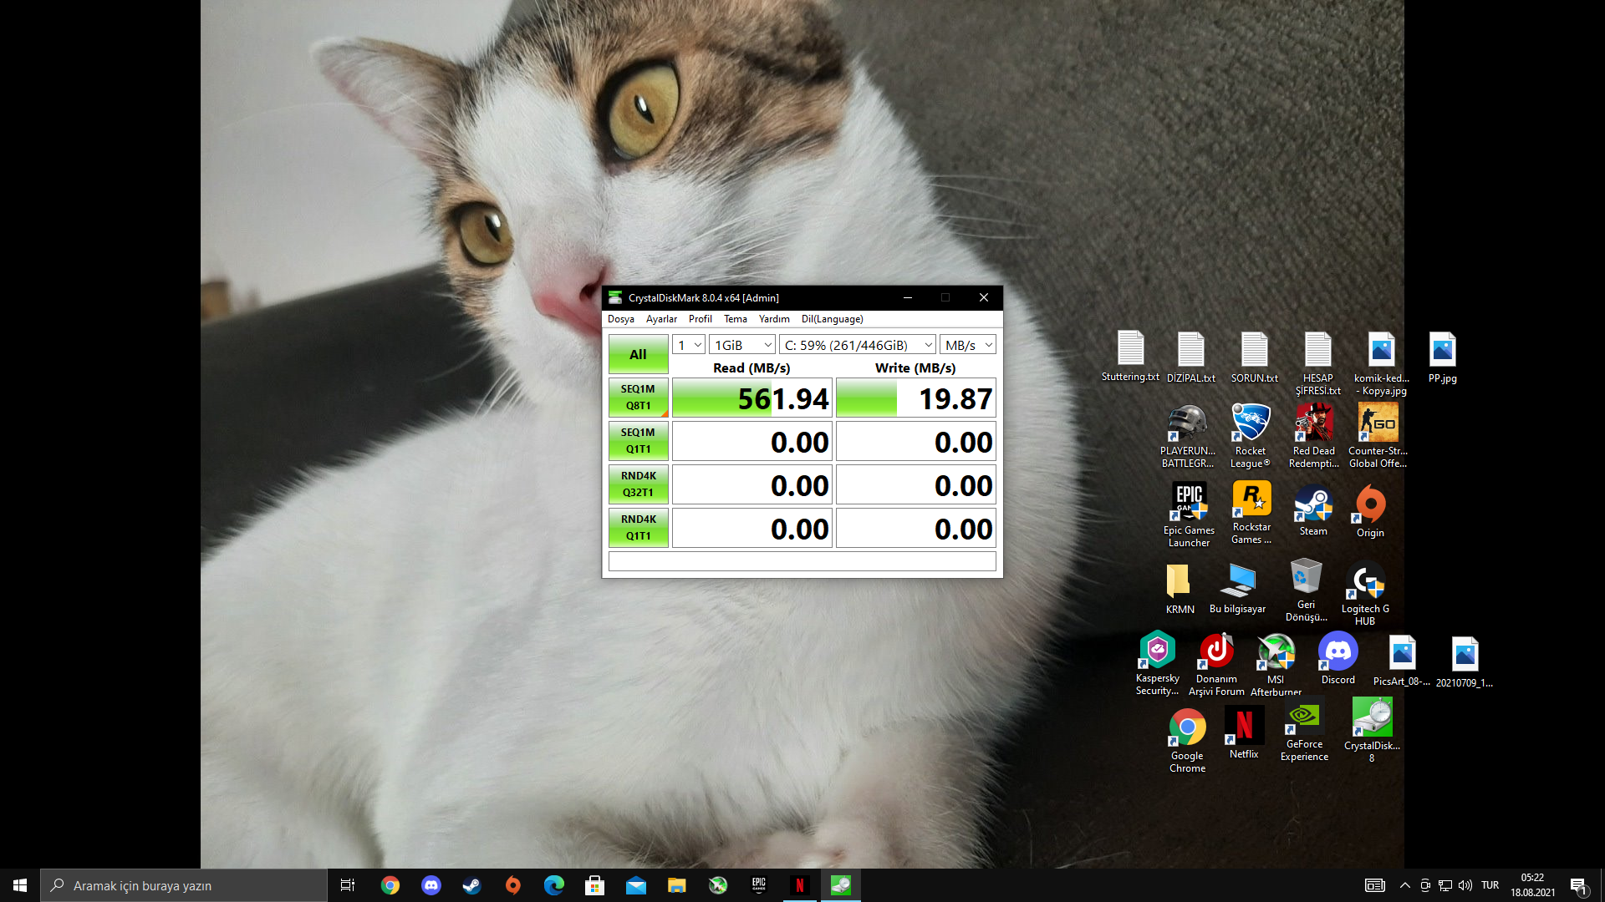Viewport: 1605px width, 902px height.
Task: Select the Netflix desktop shortcut
Action: click(x=1243, y=733)
